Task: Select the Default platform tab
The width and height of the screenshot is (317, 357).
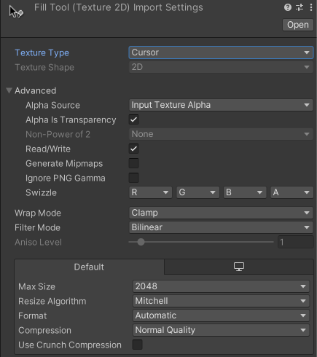Action: coord(89,267)
